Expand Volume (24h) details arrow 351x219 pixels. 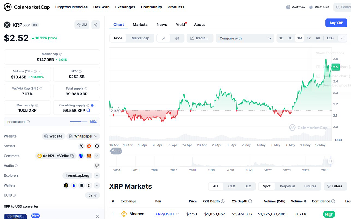pos(40,71)
